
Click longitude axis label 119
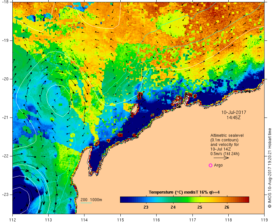tap(265, 219)
